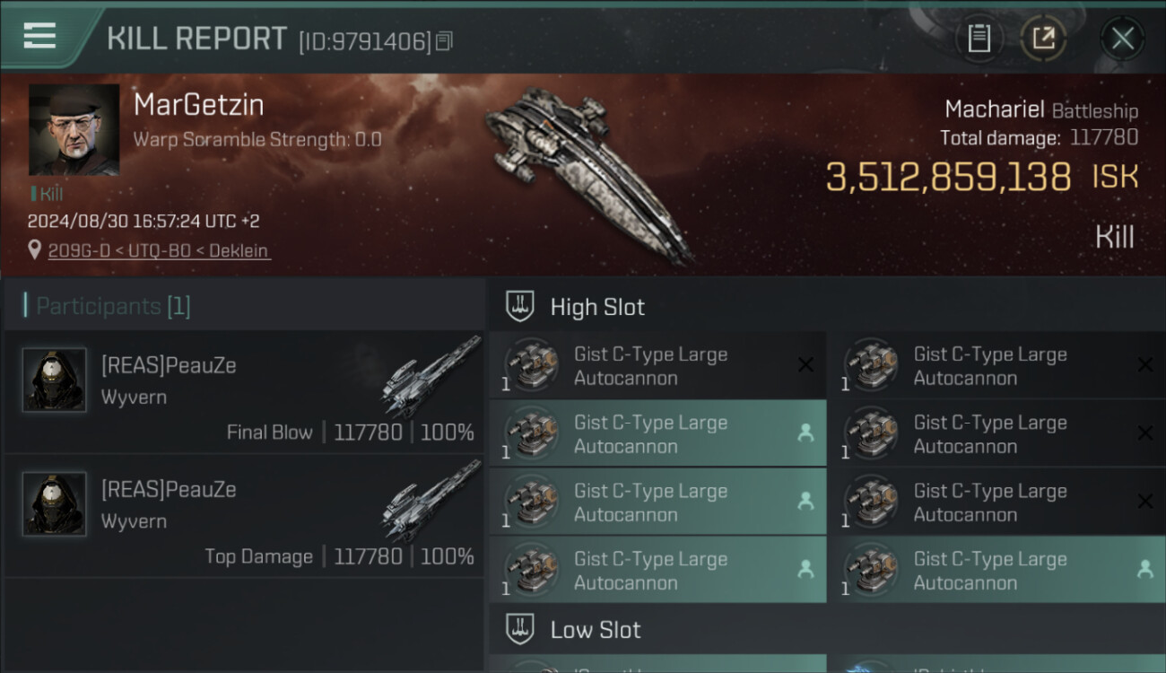Click the person icon on the bottom-right autocannon row
The height and width of the screenshot is (673, 1166).
pyautogui.click(x=1144, y=569)
